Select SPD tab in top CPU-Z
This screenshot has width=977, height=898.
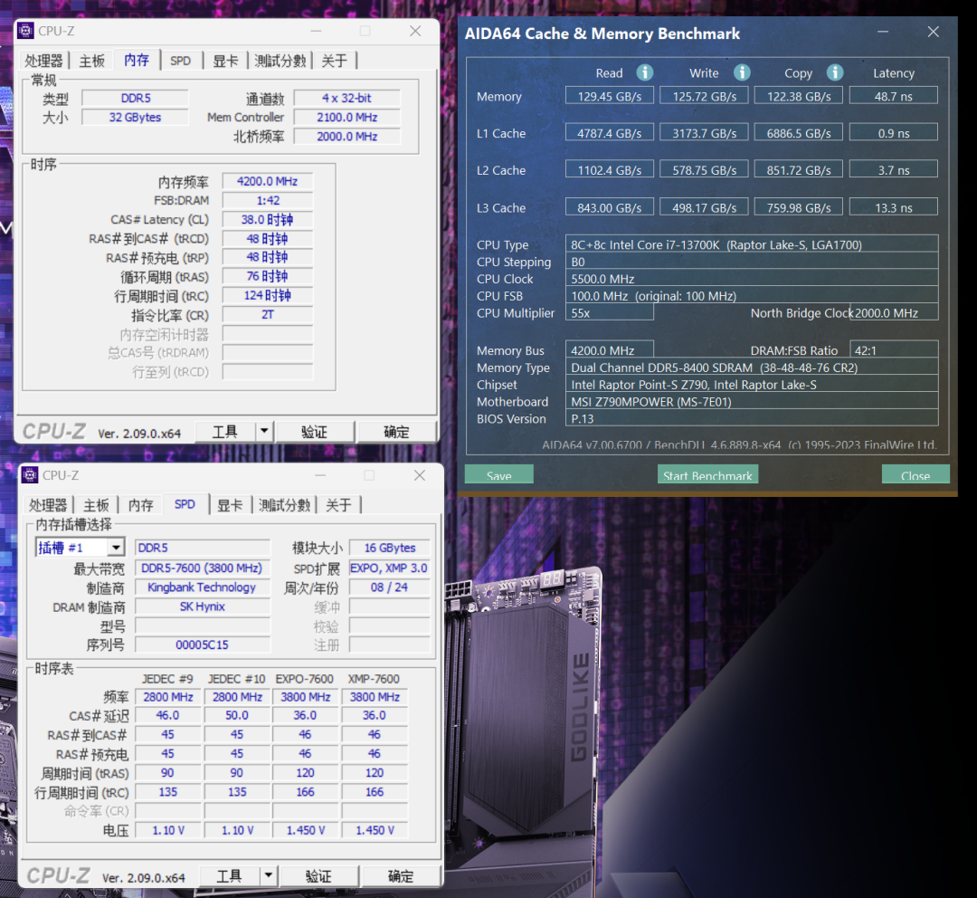(x=181, y=61)
